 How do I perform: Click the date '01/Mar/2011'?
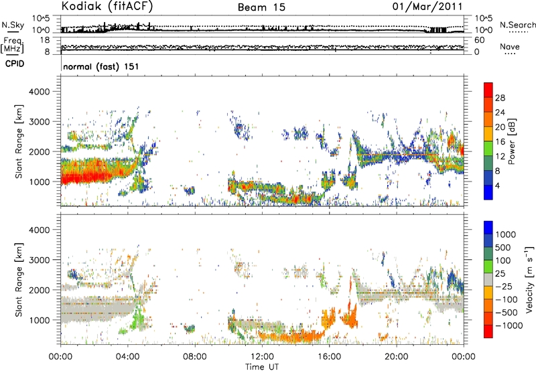click(427, 7)
